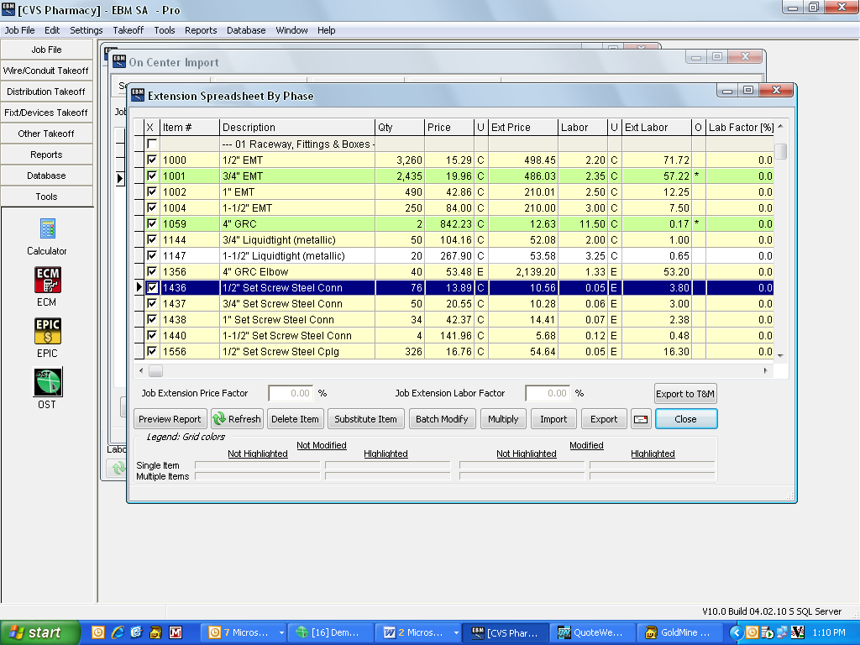Launch the ECM tool icon
The width and height of the screenshot is (860, 645).
coord(47,280)
